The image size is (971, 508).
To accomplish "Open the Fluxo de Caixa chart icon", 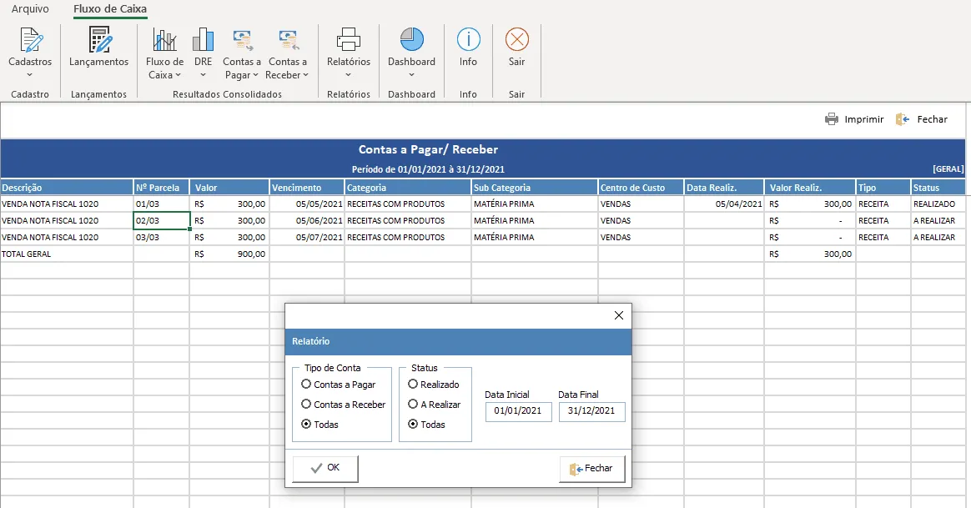I will [x=164, y=40].
